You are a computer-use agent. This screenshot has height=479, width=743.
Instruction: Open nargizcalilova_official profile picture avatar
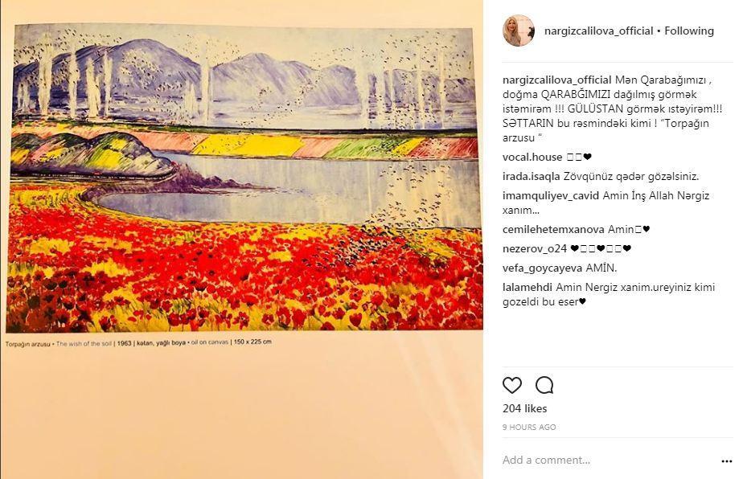tap(519, 31)
